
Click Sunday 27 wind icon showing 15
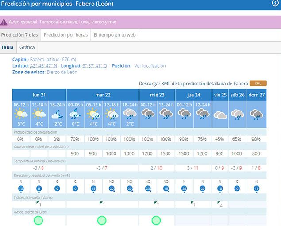[256, 189]
